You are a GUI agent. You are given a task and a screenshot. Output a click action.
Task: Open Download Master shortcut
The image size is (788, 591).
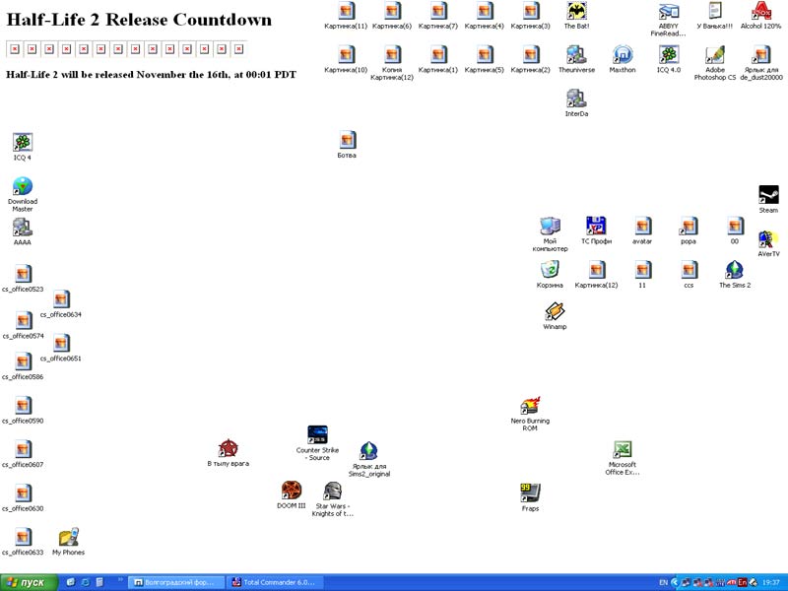coord(23,187)
